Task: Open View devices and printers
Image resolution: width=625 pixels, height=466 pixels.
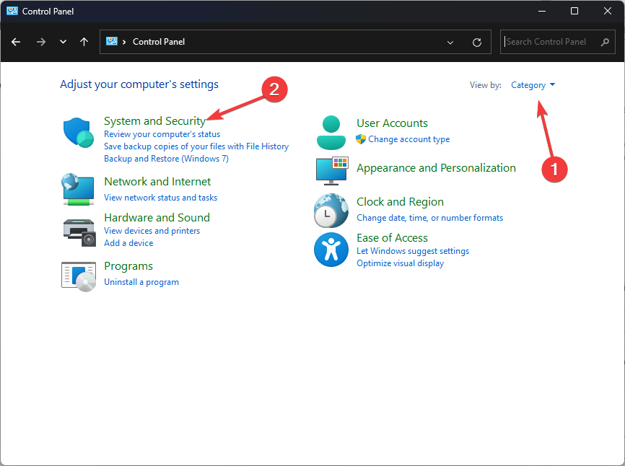Action: (x=152, y=231)
